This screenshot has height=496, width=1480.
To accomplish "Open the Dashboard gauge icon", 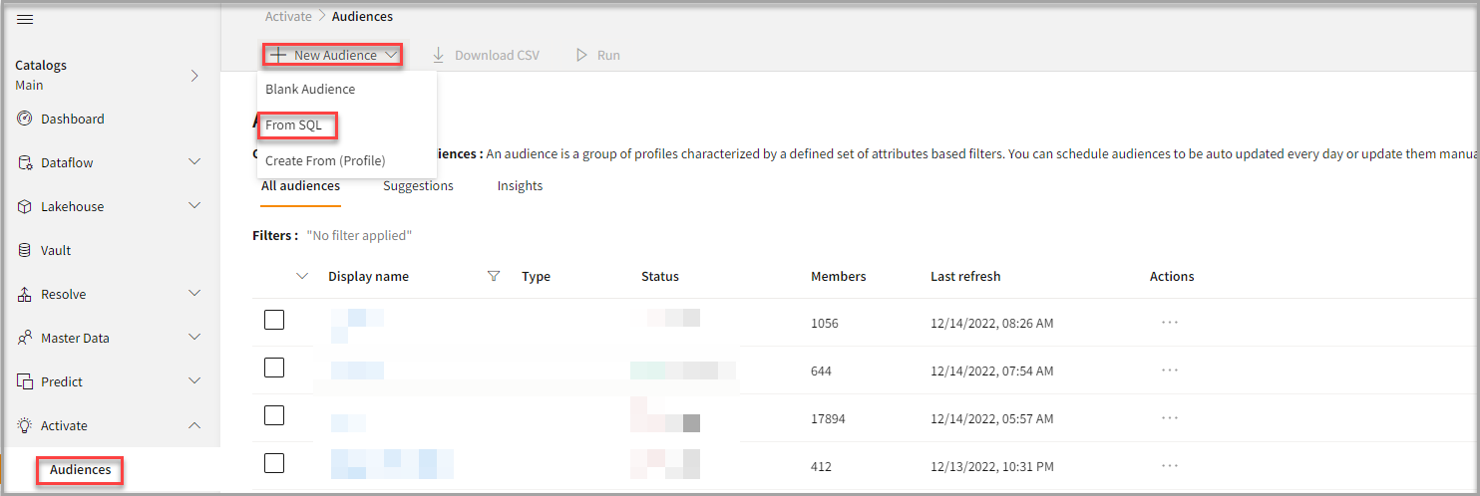I will coord(25,119).
